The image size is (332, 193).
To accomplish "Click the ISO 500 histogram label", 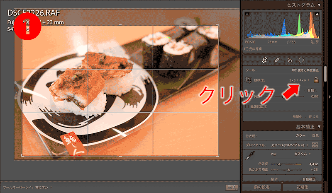I will [x=250, y=42].
